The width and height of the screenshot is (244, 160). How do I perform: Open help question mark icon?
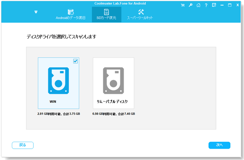206,5
